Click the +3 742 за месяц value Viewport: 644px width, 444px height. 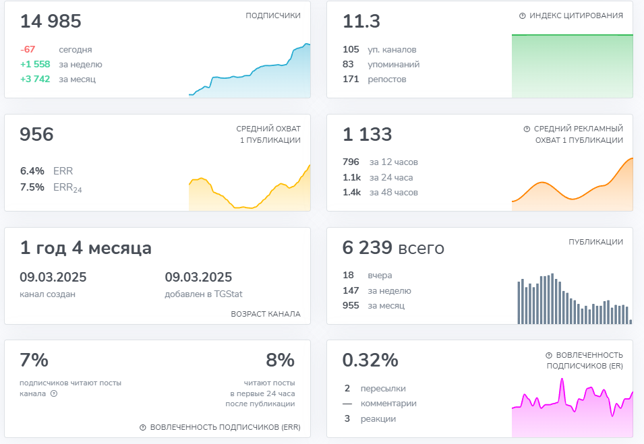coord(58,80)
